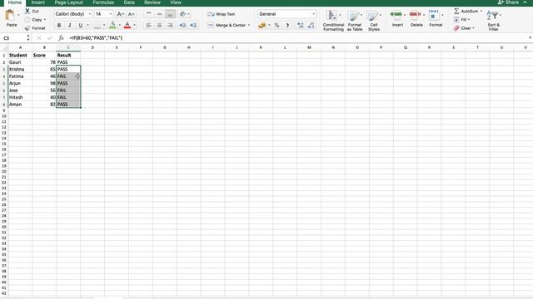The image size is (533, 299).
Task: Click the Insert cells icon
Action: (x=396, y=14)
